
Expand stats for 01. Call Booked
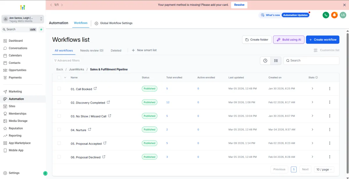point(312,88)
